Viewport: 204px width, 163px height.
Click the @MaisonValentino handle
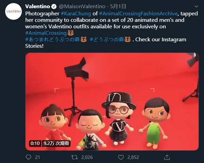pos(82,6)
